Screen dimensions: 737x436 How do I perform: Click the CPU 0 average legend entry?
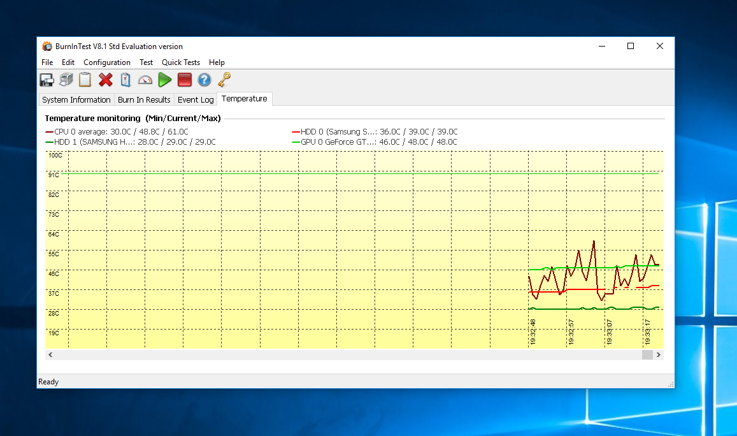pos(117,132)
